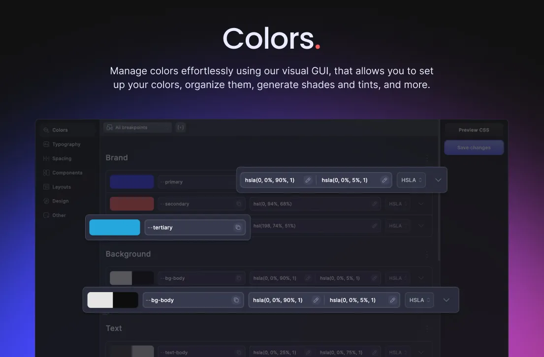Click the Background section heading

click(128, 254)
